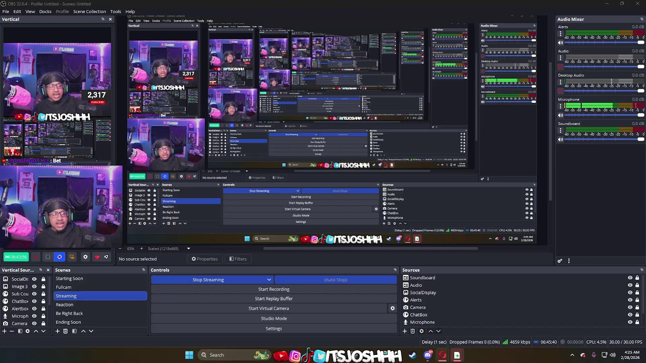Hide the Camera source in Sources
This screenshot has width=646, height=363.
tap(630, 308)
